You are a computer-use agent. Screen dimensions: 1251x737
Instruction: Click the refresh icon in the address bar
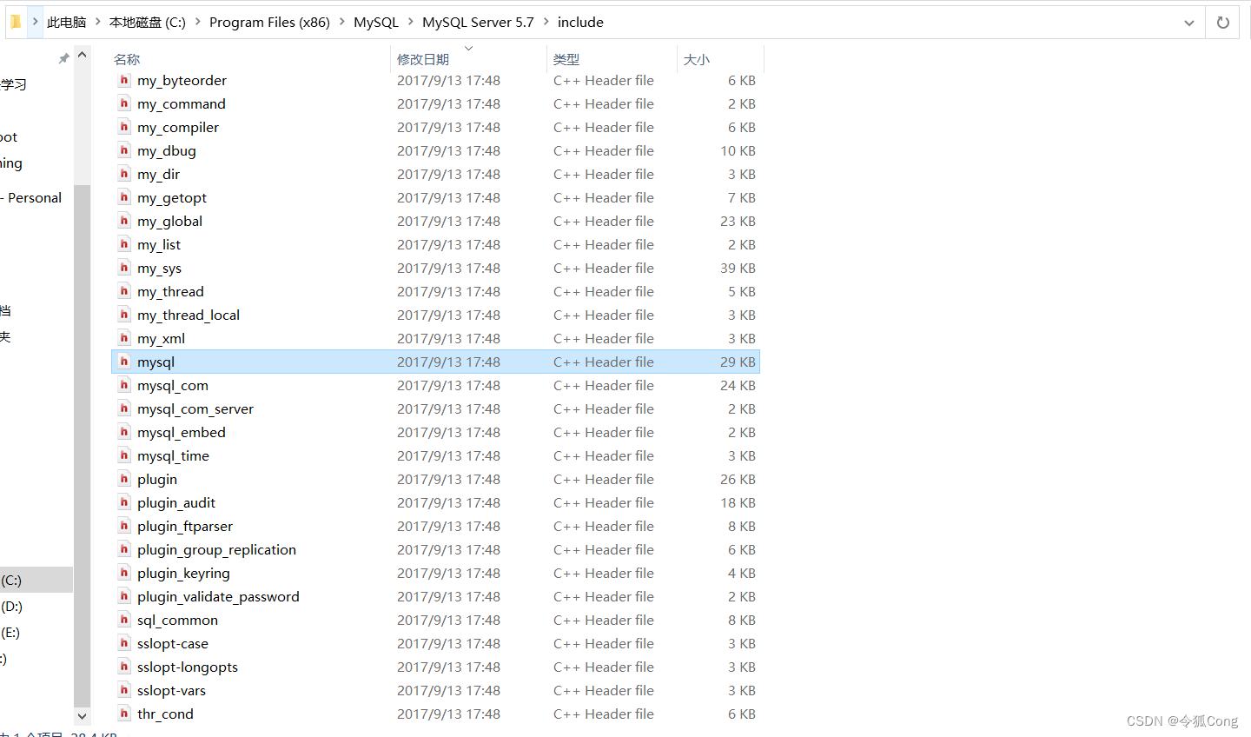point(1224,22)
